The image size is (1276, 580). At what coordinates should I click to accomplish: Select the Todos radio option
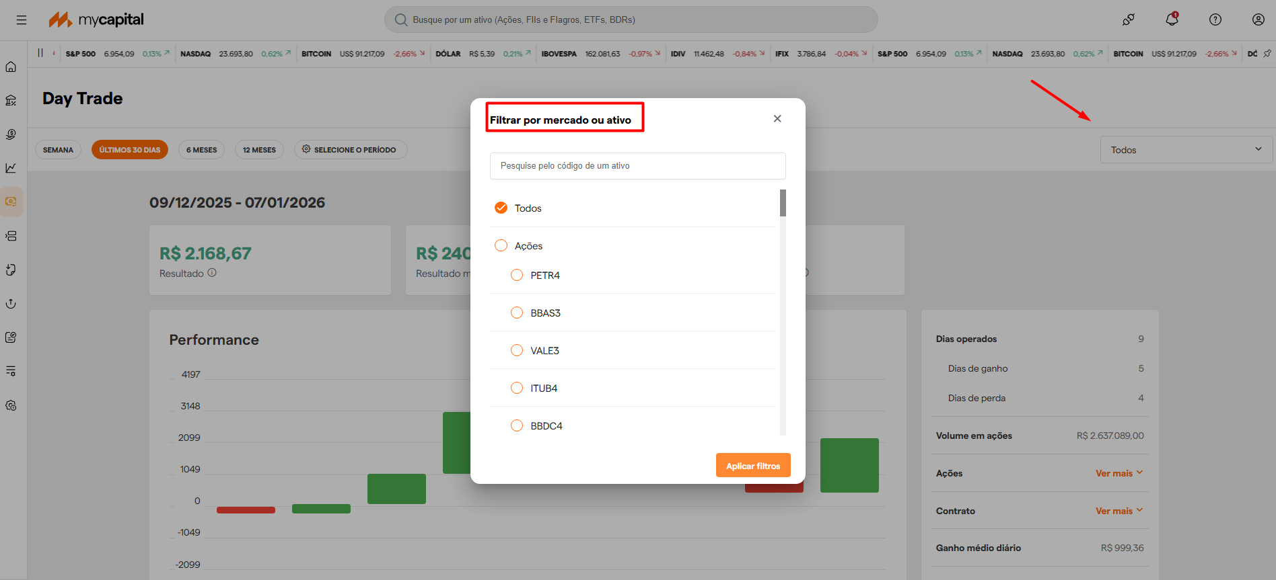tap(501, 208)
